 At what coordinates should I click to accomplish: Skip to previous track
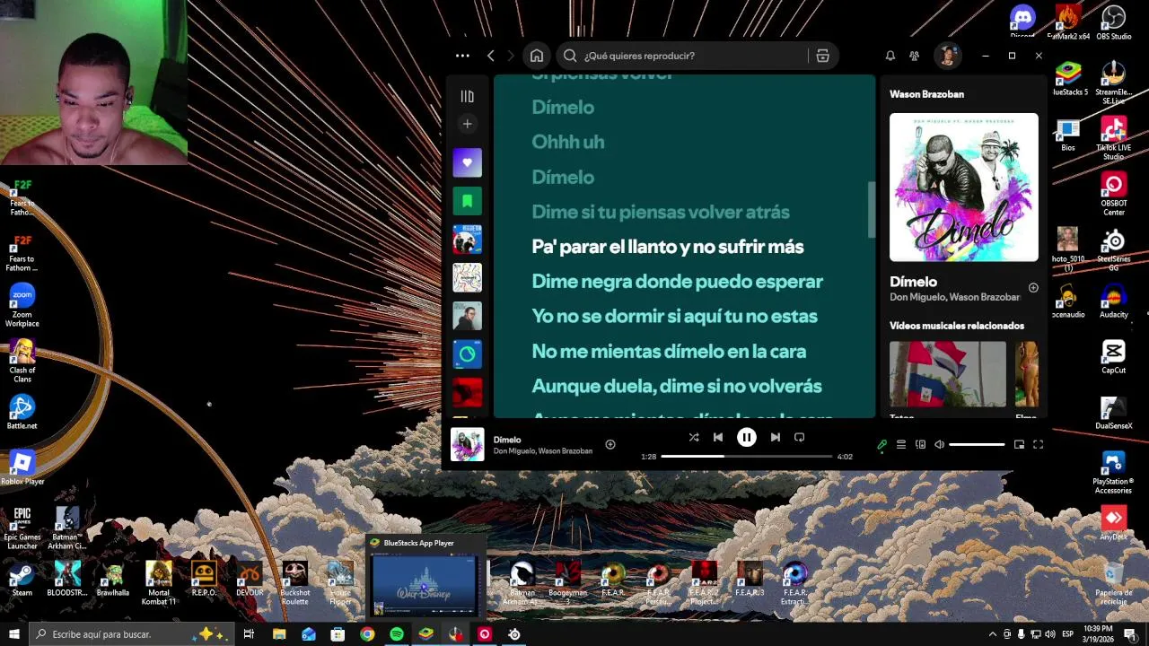[x=718, y=437]
